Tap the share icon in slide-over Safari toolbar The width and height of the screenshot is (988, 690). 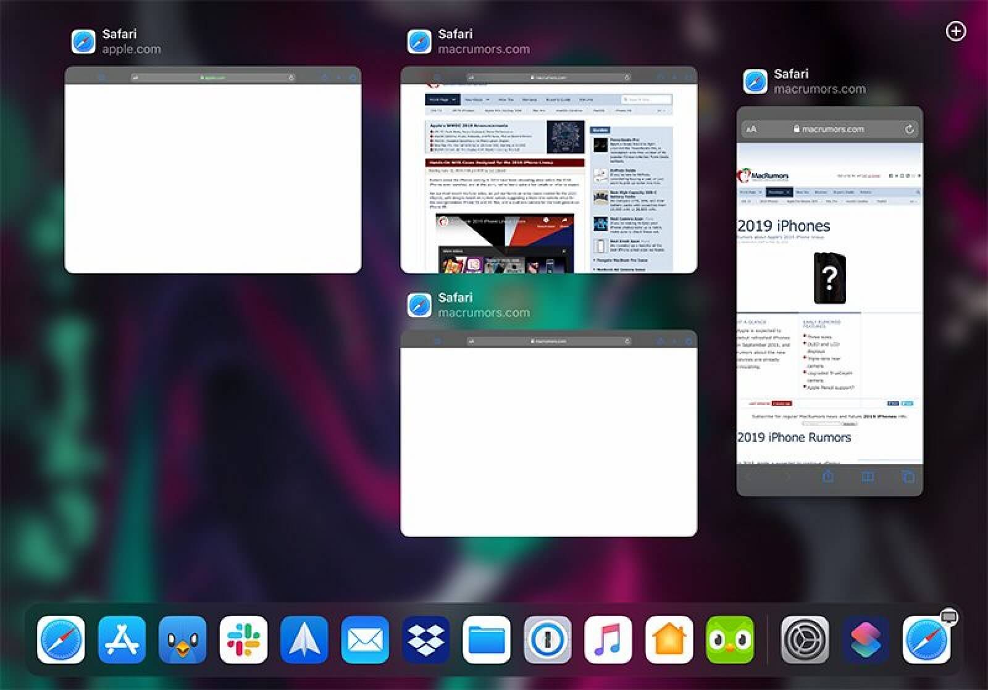point(828,476)
